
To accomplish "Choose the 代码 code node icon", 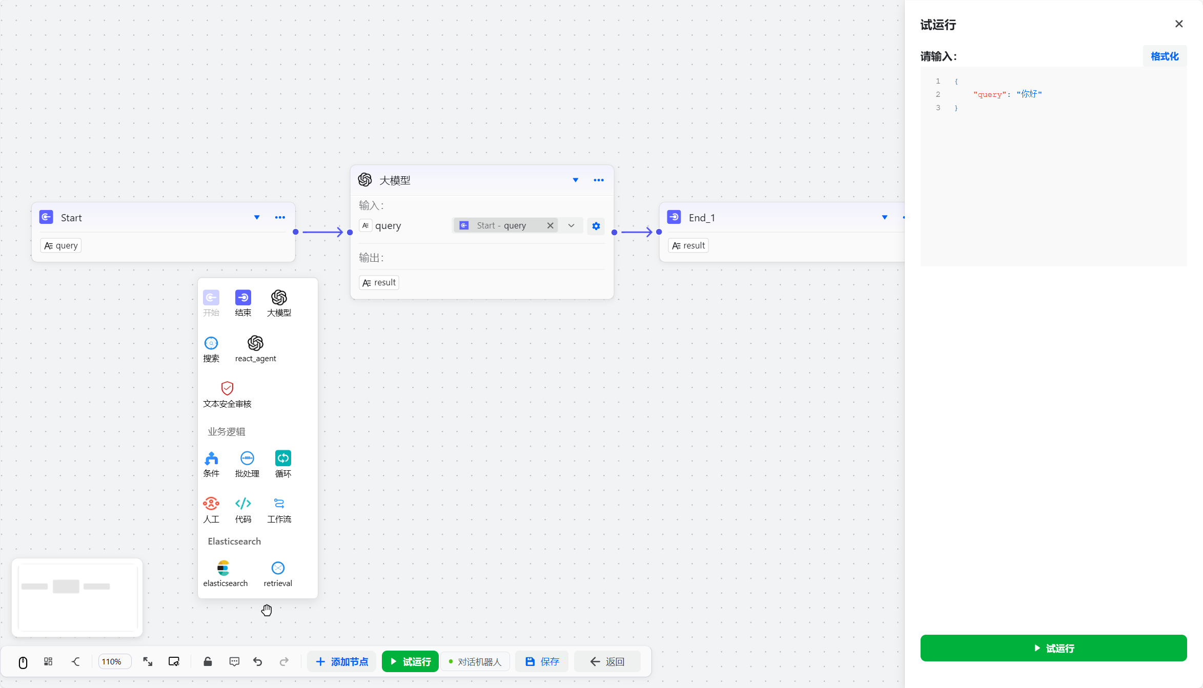I will pos(243,504).
